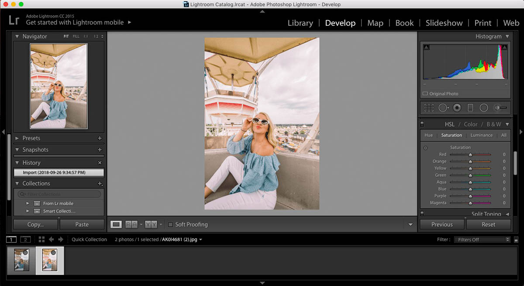The height and width of the screenshot is (286, 524).
Task: Select the second photo in the filmstrip
Action: (49, 261)
